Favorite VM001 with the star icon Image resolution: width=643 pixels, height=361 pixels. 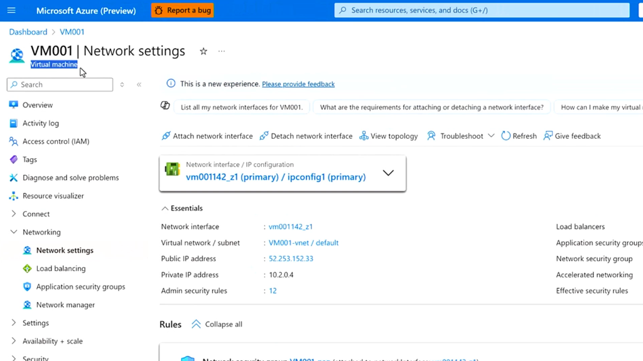click(x=203, y=51)
